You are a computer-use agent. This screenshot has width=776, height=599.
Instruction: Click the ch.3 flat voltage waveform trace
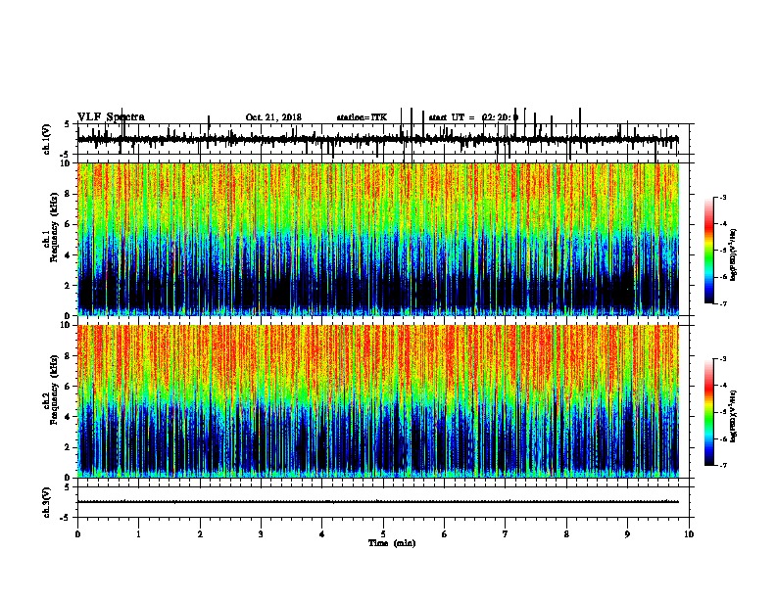coord(378,502)
